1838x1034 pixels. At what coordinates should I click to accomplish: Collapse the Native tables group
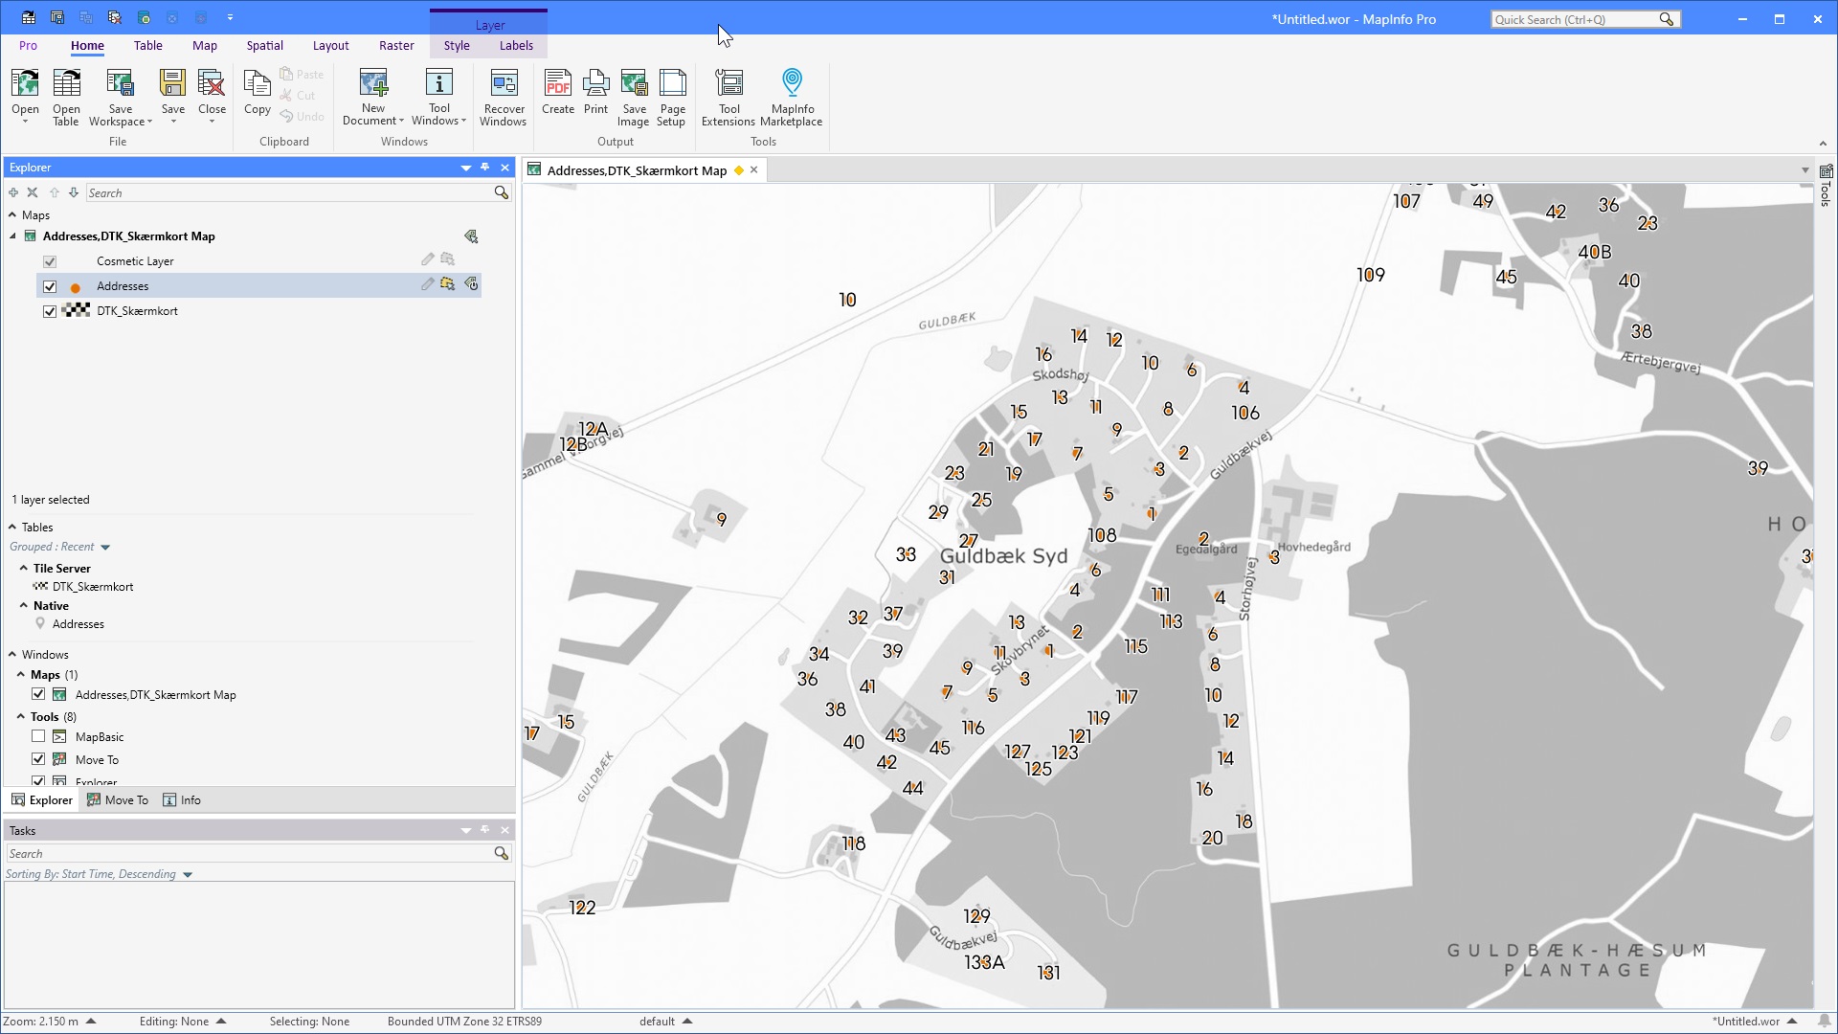tap(24, 605)
